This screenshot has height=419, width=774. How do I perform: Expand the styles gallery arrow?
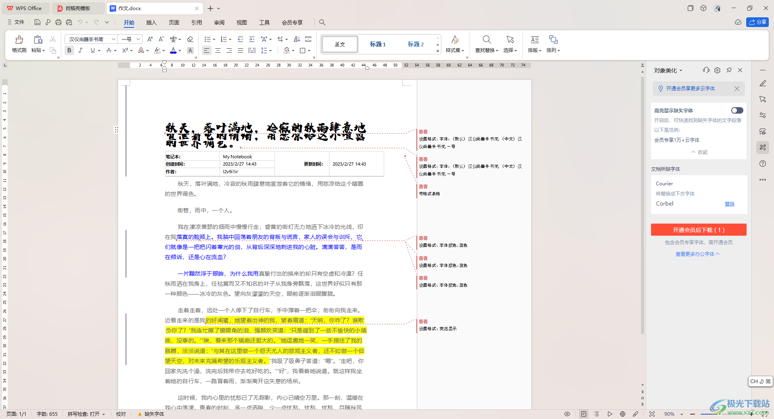pyautogui.click(x=437, y=51)
